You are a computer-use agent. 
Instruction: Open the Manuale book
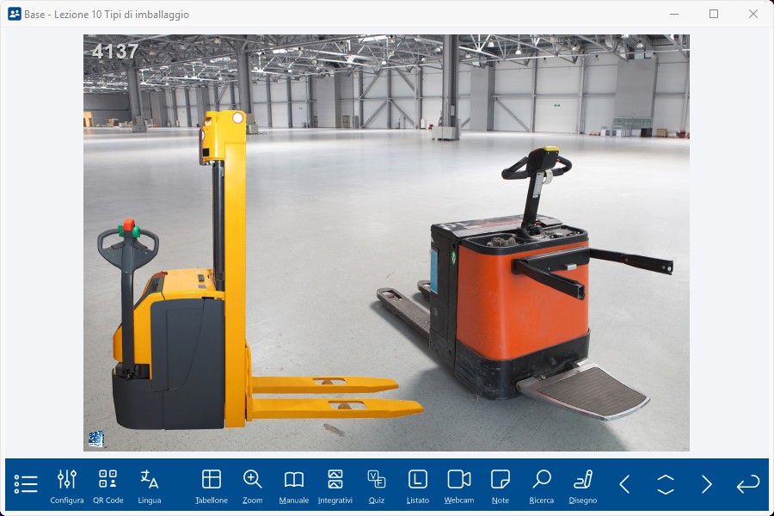294,485
